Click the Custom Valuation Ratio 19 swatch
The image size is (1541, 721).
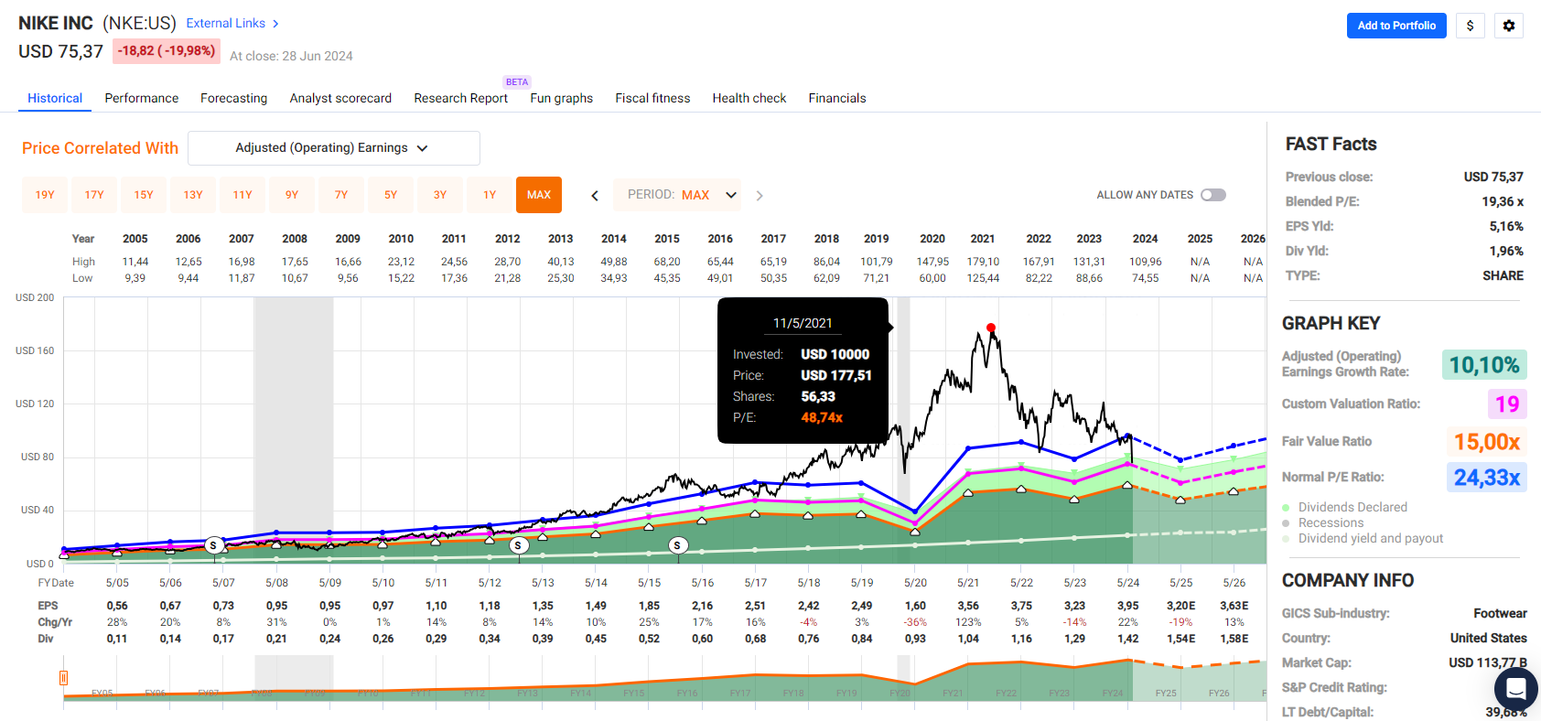[x=1506, y=404]
